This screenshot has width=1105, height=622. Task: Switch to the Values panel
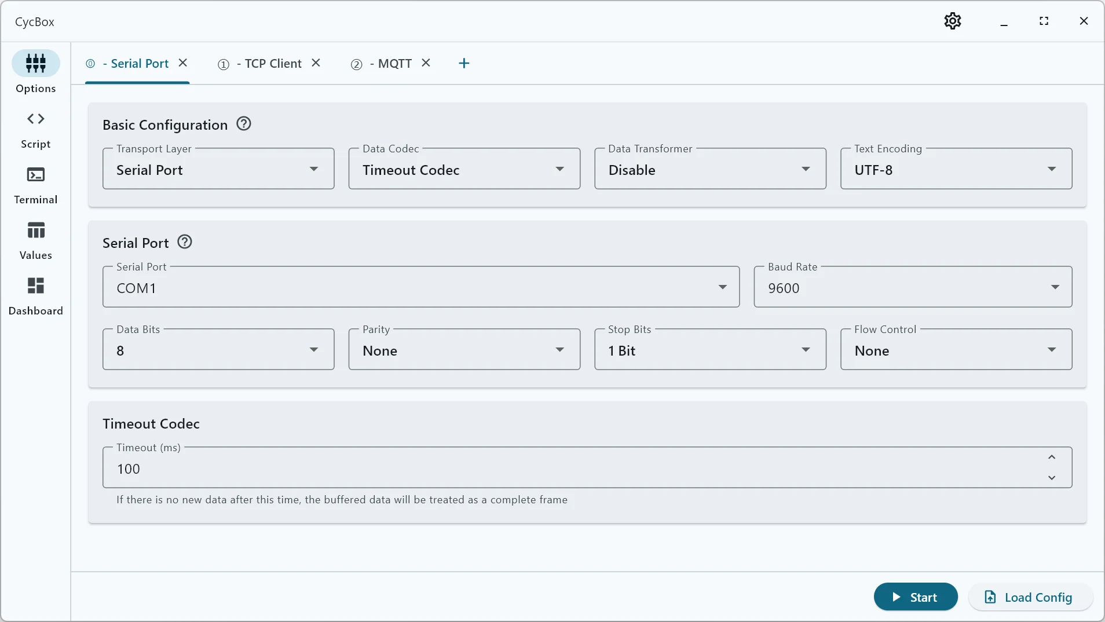35,239
